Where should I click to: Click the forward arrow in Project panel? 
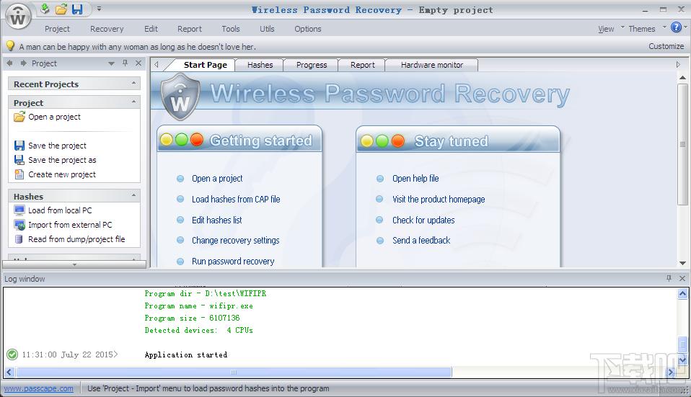pyautogui.click(x=23, y=63)
